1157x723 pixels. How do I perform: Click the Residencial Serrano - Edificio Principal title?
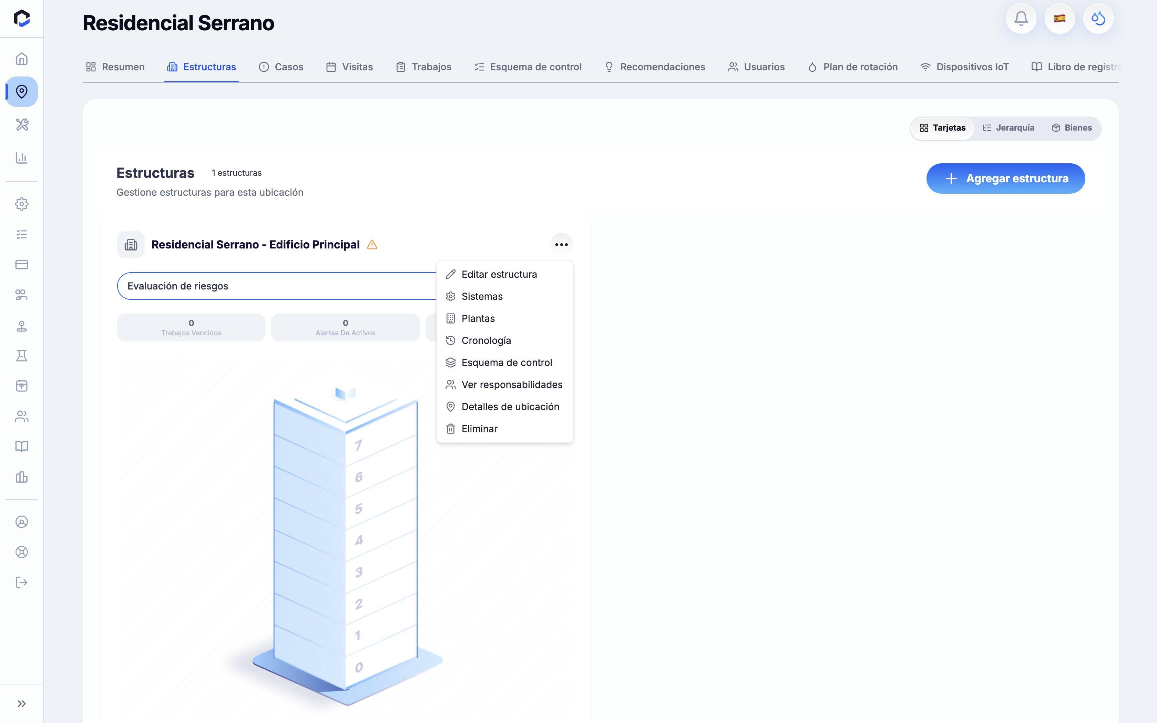pyautogui.click(x=255, y=245)
